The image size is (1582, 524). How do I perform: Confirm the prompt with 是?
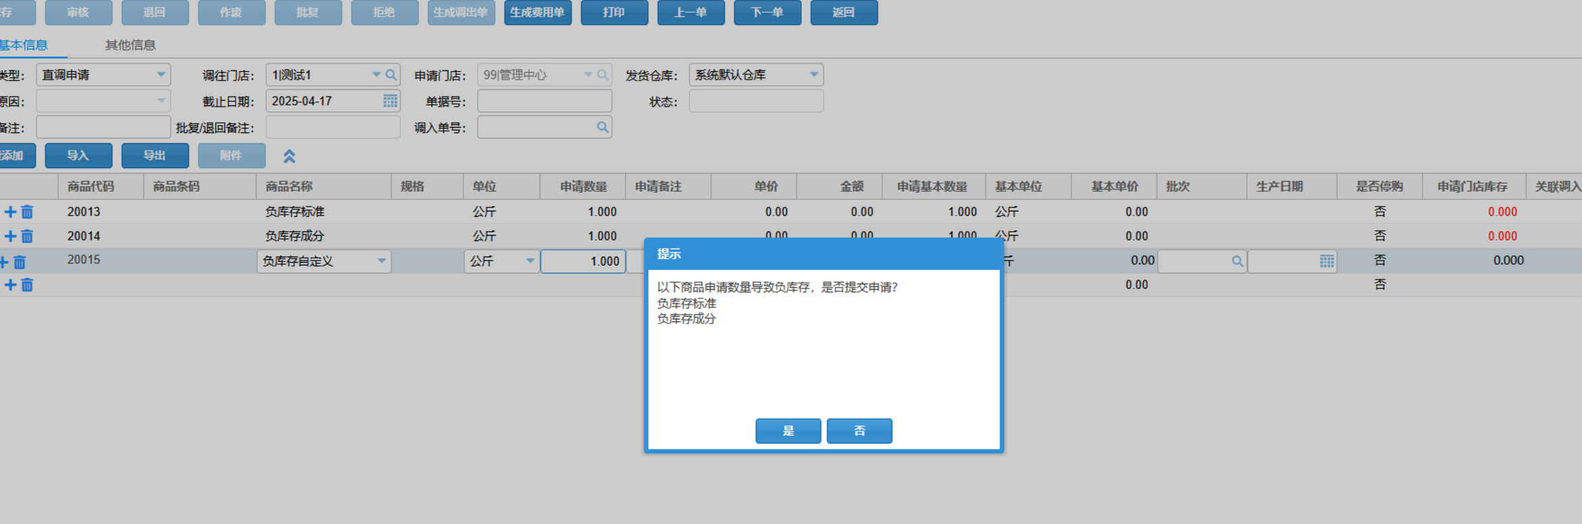(788, 431)
